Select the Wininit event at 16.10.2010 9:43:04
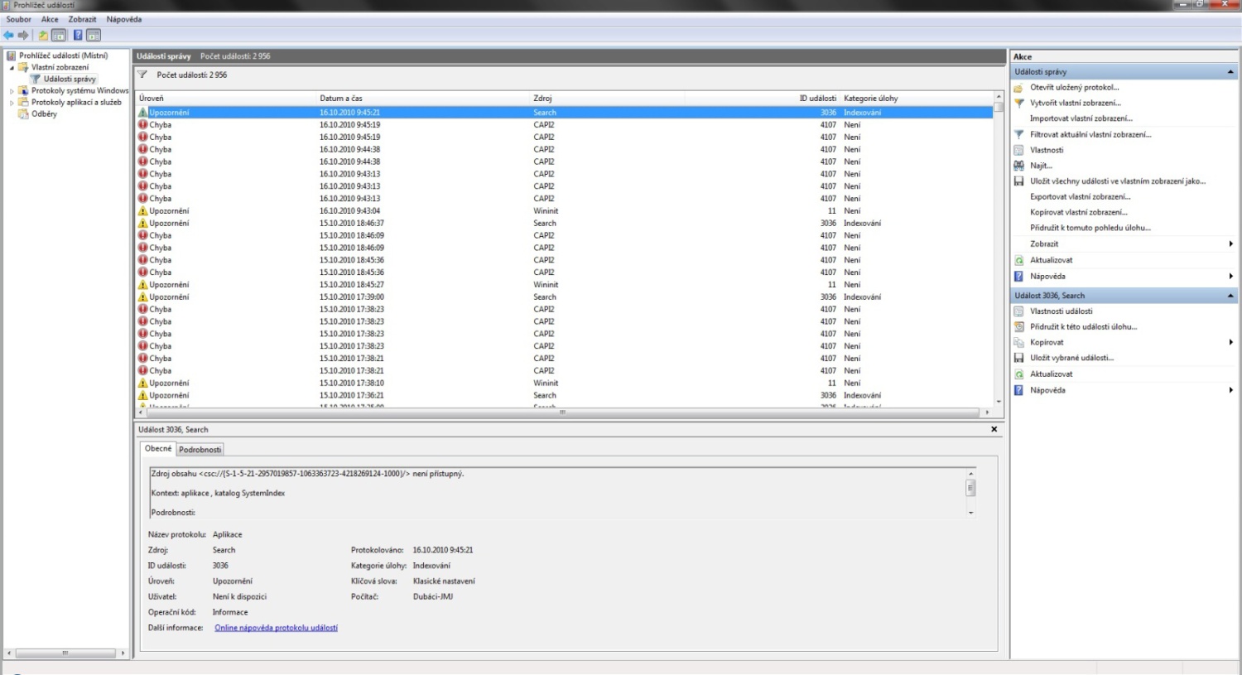This screenshot has height=675, width=1242. [x=564, y=211]
